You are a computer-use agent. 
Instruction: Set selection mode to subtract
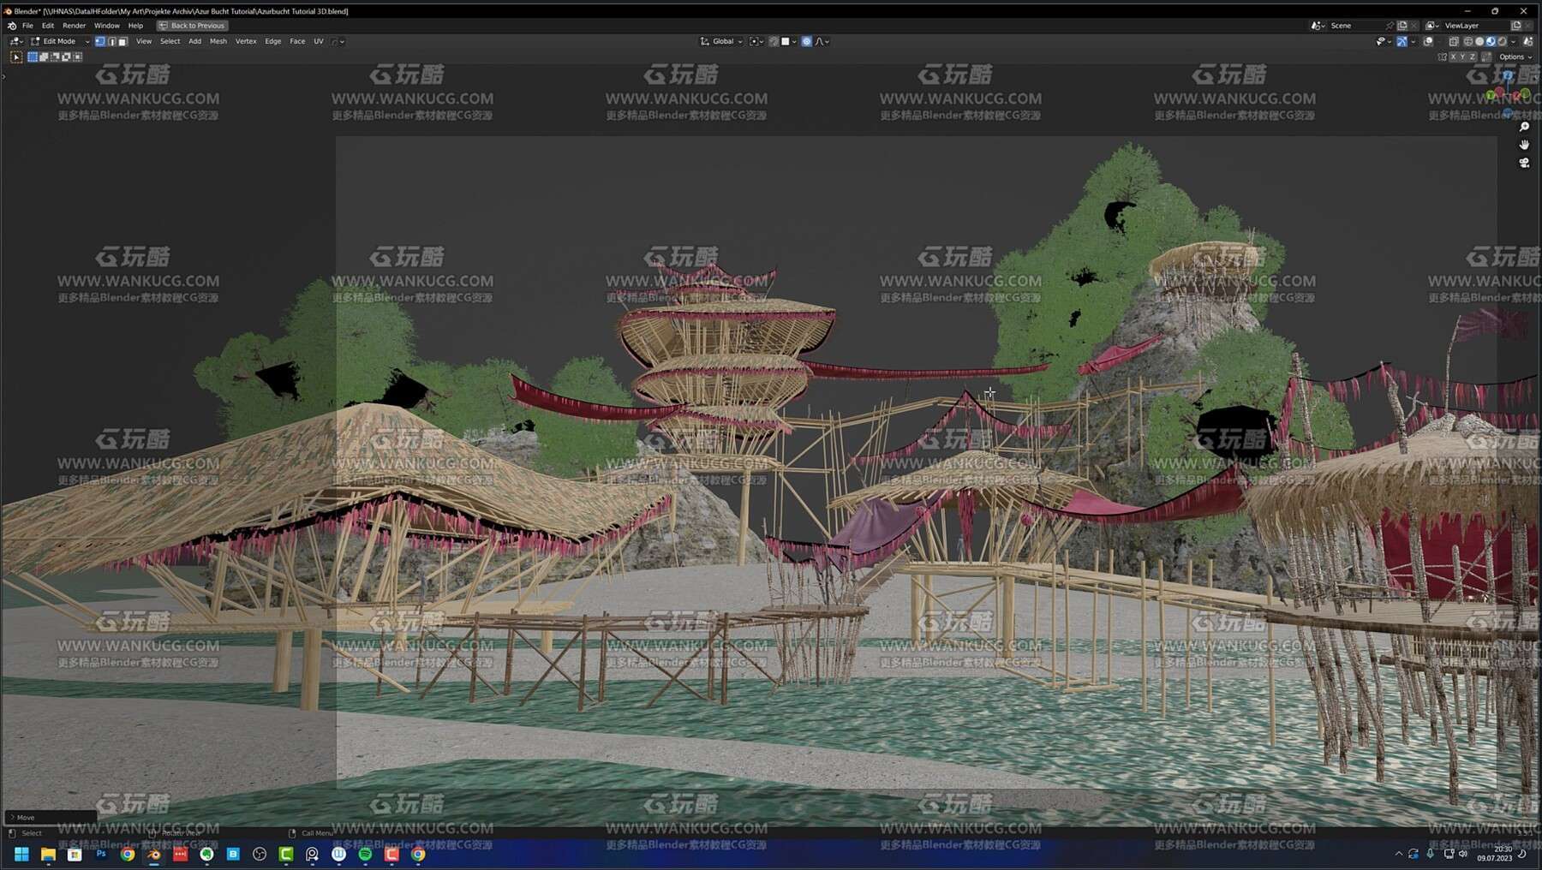(x=55, y=57)
